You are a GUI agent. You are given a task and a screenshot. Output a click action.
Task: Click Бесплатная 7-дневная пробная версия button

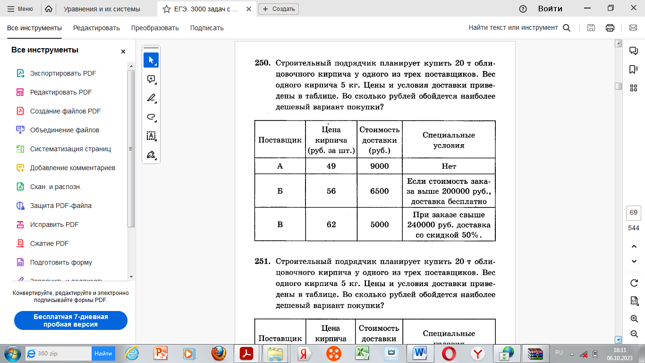point(71,320)
